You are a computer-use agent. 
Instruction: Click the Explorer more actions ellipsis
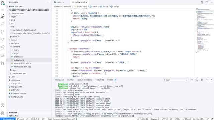[x=47, y=2]
